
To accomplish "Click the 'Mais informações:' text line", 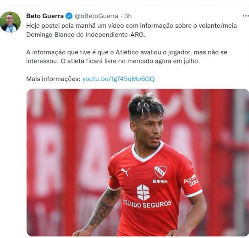I will click(54, 79).
